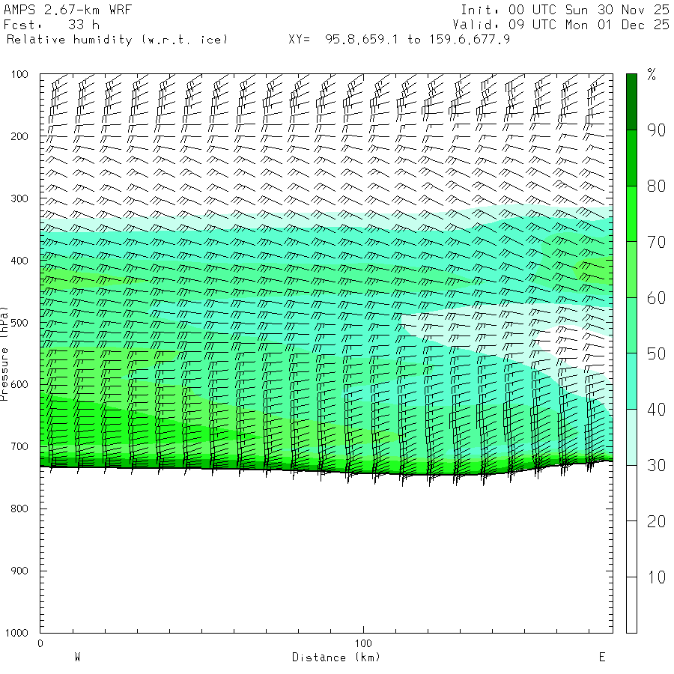Click the darkest green swatch above 90
The image size is (674, 674).
631,101
